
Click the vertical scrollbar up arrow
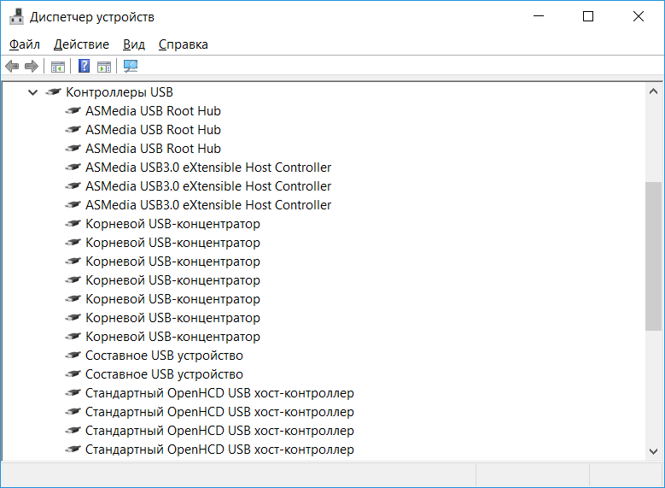[653, 91]
